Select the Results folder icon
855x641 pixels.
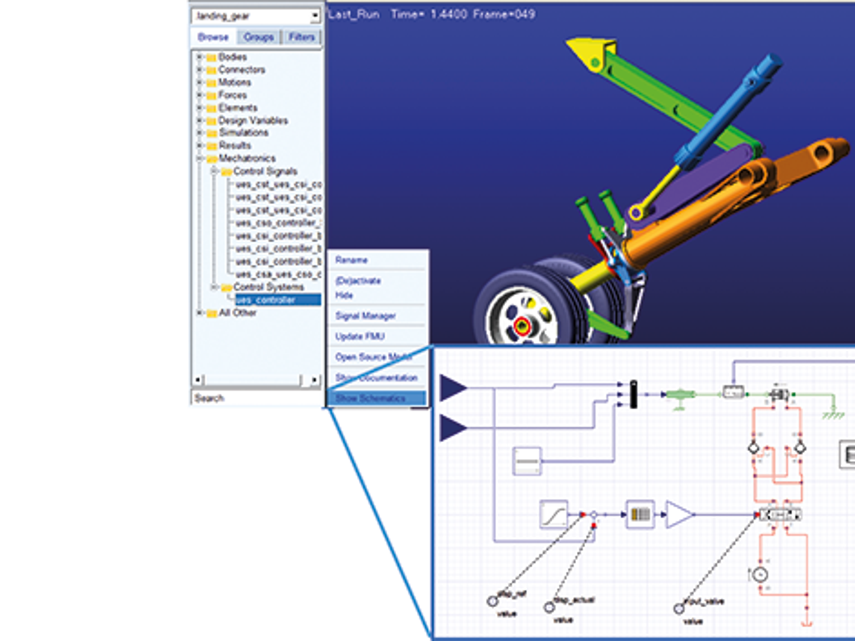[x=211, y=146]
